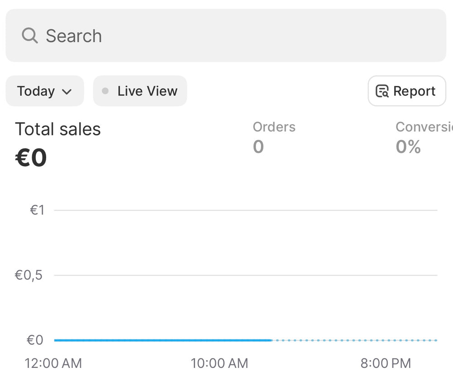The width and height of the screenshot is (453, 386).
Task: Click the solid blue sales line
Action: 163,340
